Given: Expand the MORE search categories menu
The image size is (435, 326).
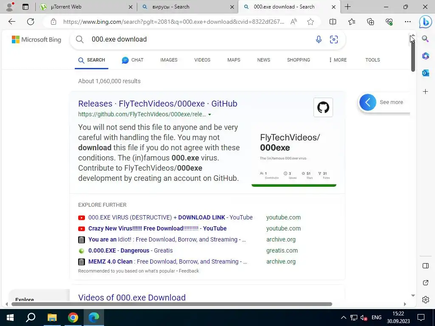Looking at the screenshot, I should click(338, 60).
